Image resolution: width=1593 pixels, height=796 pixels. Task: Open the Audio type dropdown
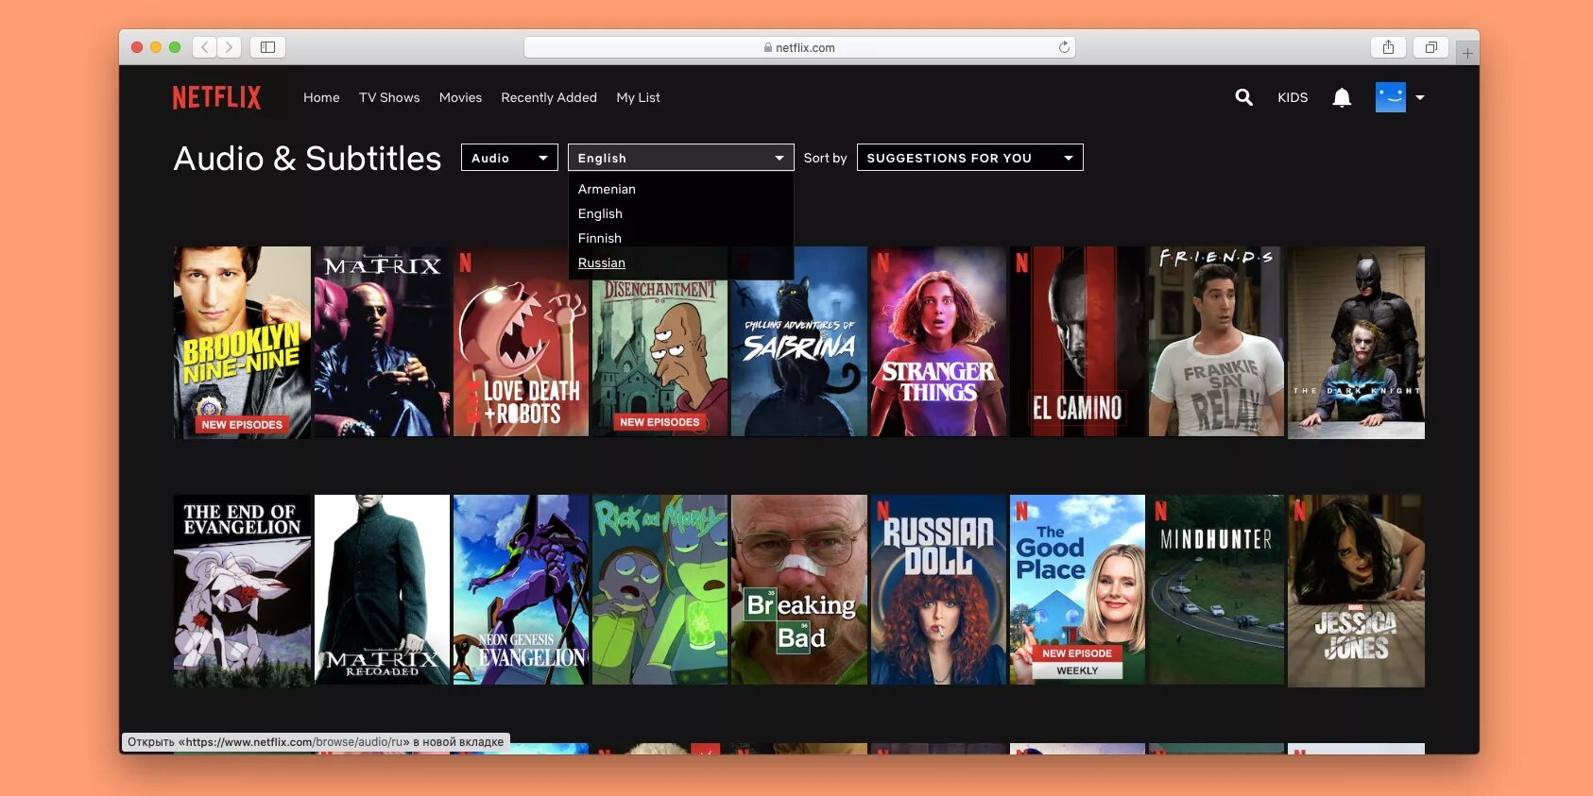pos(509,158)
